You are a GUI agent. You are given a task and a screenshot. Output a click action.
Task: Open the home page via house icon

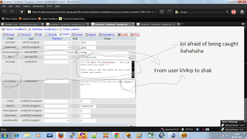[242, 12]
